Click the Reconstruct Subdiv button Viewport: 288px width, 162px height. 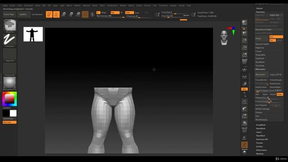(269, 30)
